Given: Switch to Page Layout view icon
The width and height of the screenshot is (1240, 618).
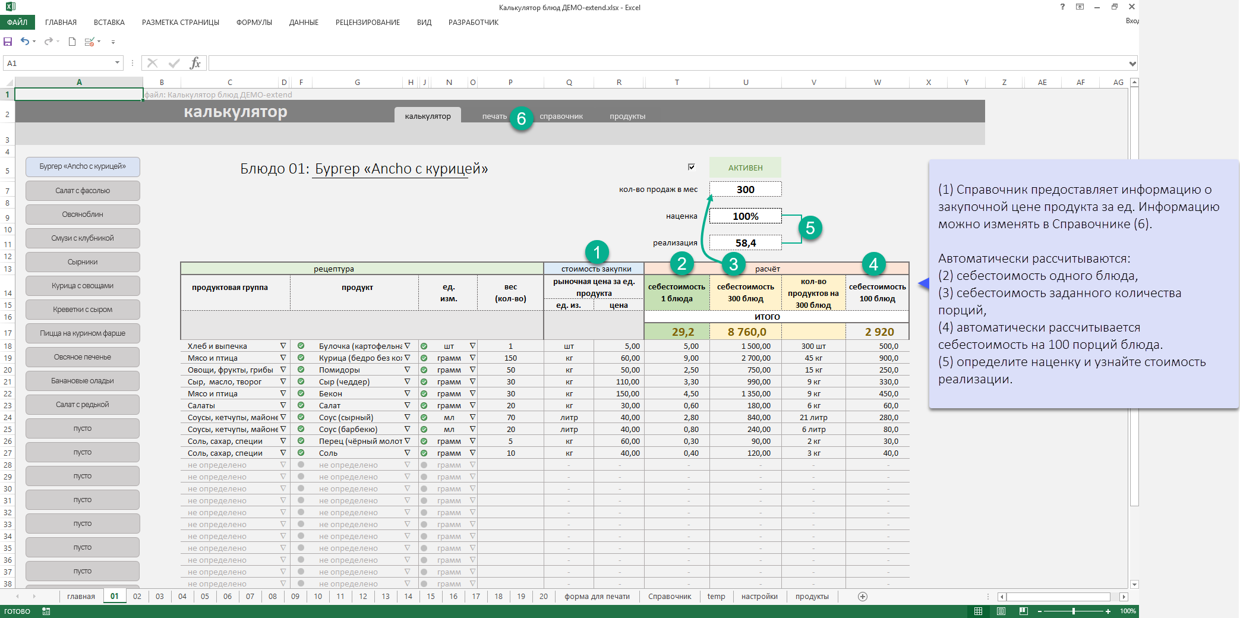Looking at the screenshot, I should [x=1001, y=611].
